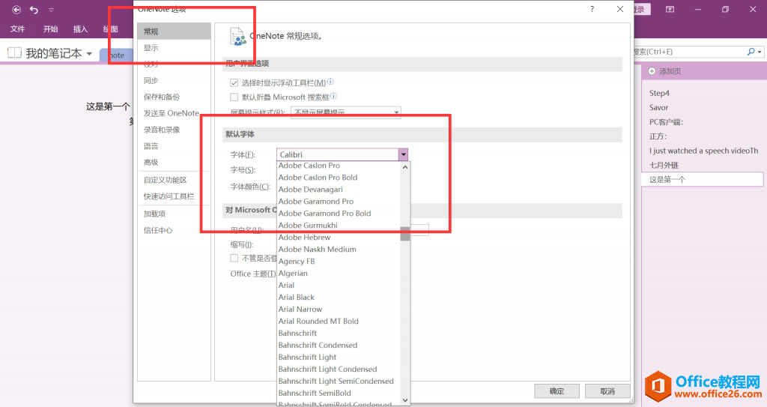Screen dimensions: 767x407
Task: Toggle the 不管是否登录 checkbox
Action: (234, 258)
